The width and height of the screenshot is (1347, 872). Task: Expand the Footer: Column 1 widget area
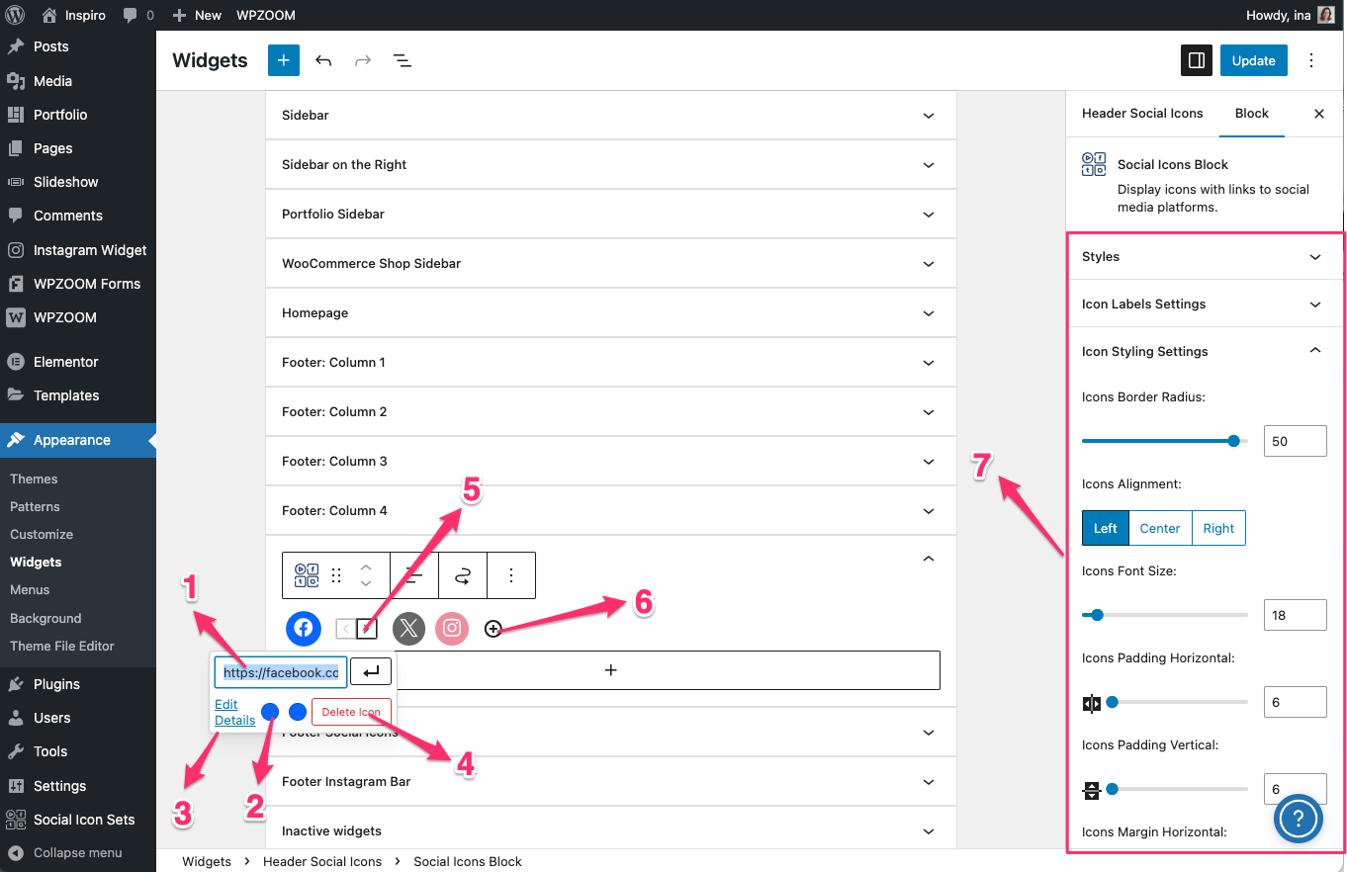click(610, 362)
